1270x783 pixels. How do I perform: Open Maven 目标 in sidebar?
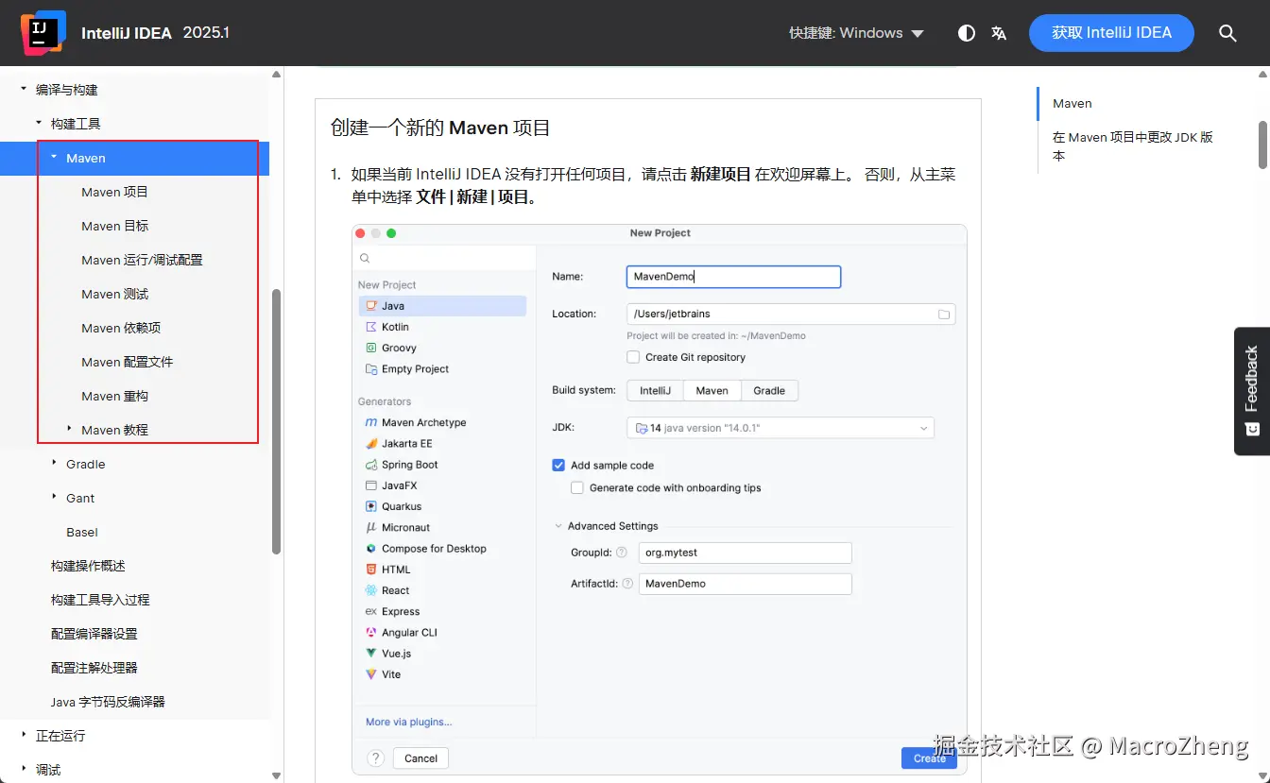[x=114, y=226]
